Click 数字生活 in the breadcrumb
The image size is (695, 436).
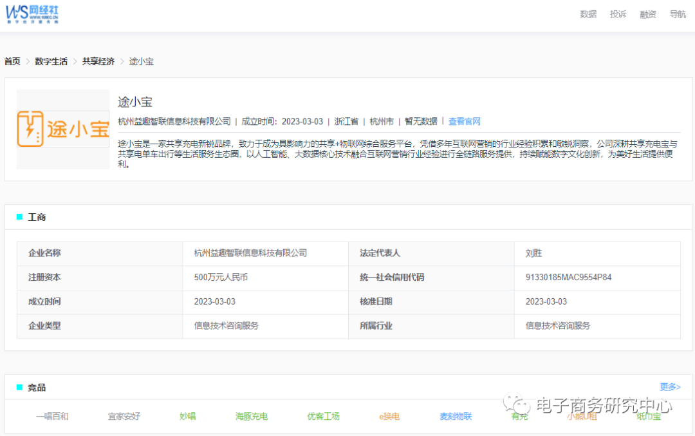pos(51,61)
